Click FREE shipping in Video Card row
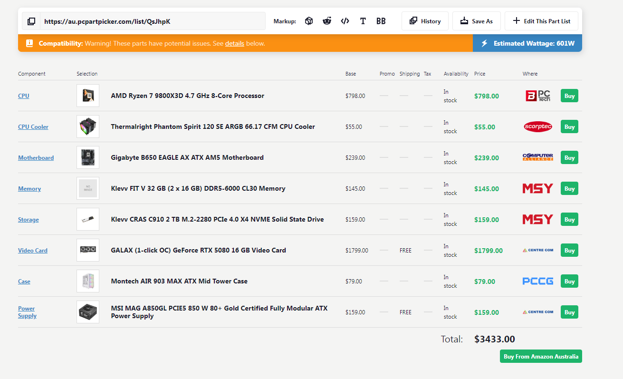This screenshot has height=379, width=623. tap(405, 251)
